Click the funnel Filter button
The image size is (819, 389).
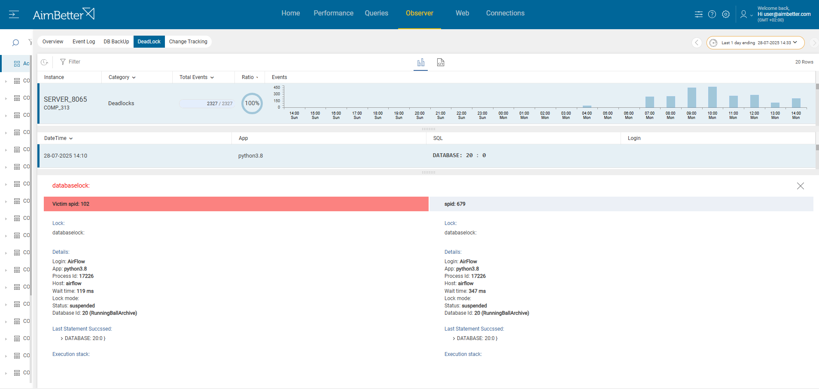[70, 62]
